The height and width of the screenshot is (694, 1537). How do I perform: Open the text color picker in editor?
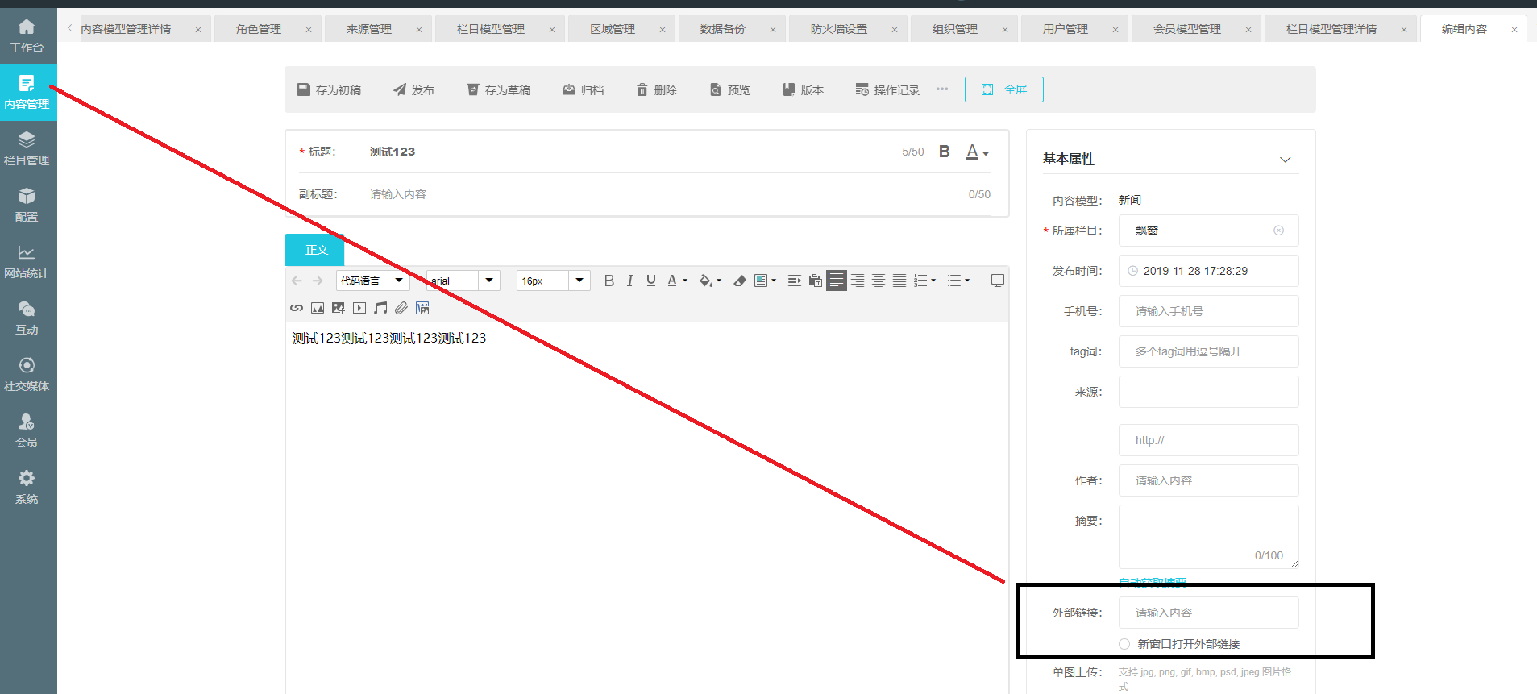(x=677, y=281)
